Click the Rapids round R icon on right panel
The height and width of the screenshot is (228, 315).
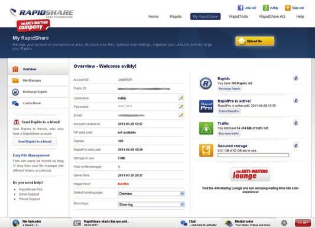click(x=206, y=83)
